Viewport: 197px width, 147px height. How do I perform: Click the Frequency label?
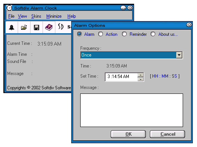[91, 48]
